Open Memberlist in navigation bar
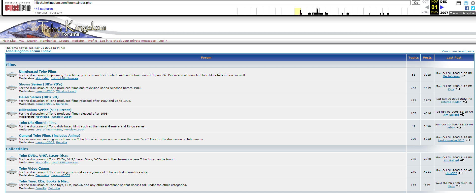Viewport: 476px width, 193px height. coord(48,41)
